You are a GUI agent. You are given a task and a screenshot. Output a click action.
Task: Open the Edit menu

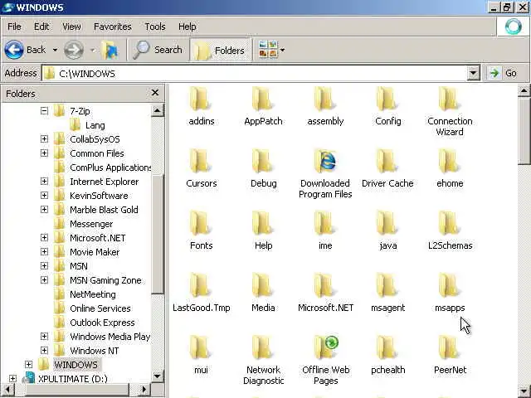[x=41, y=27]
